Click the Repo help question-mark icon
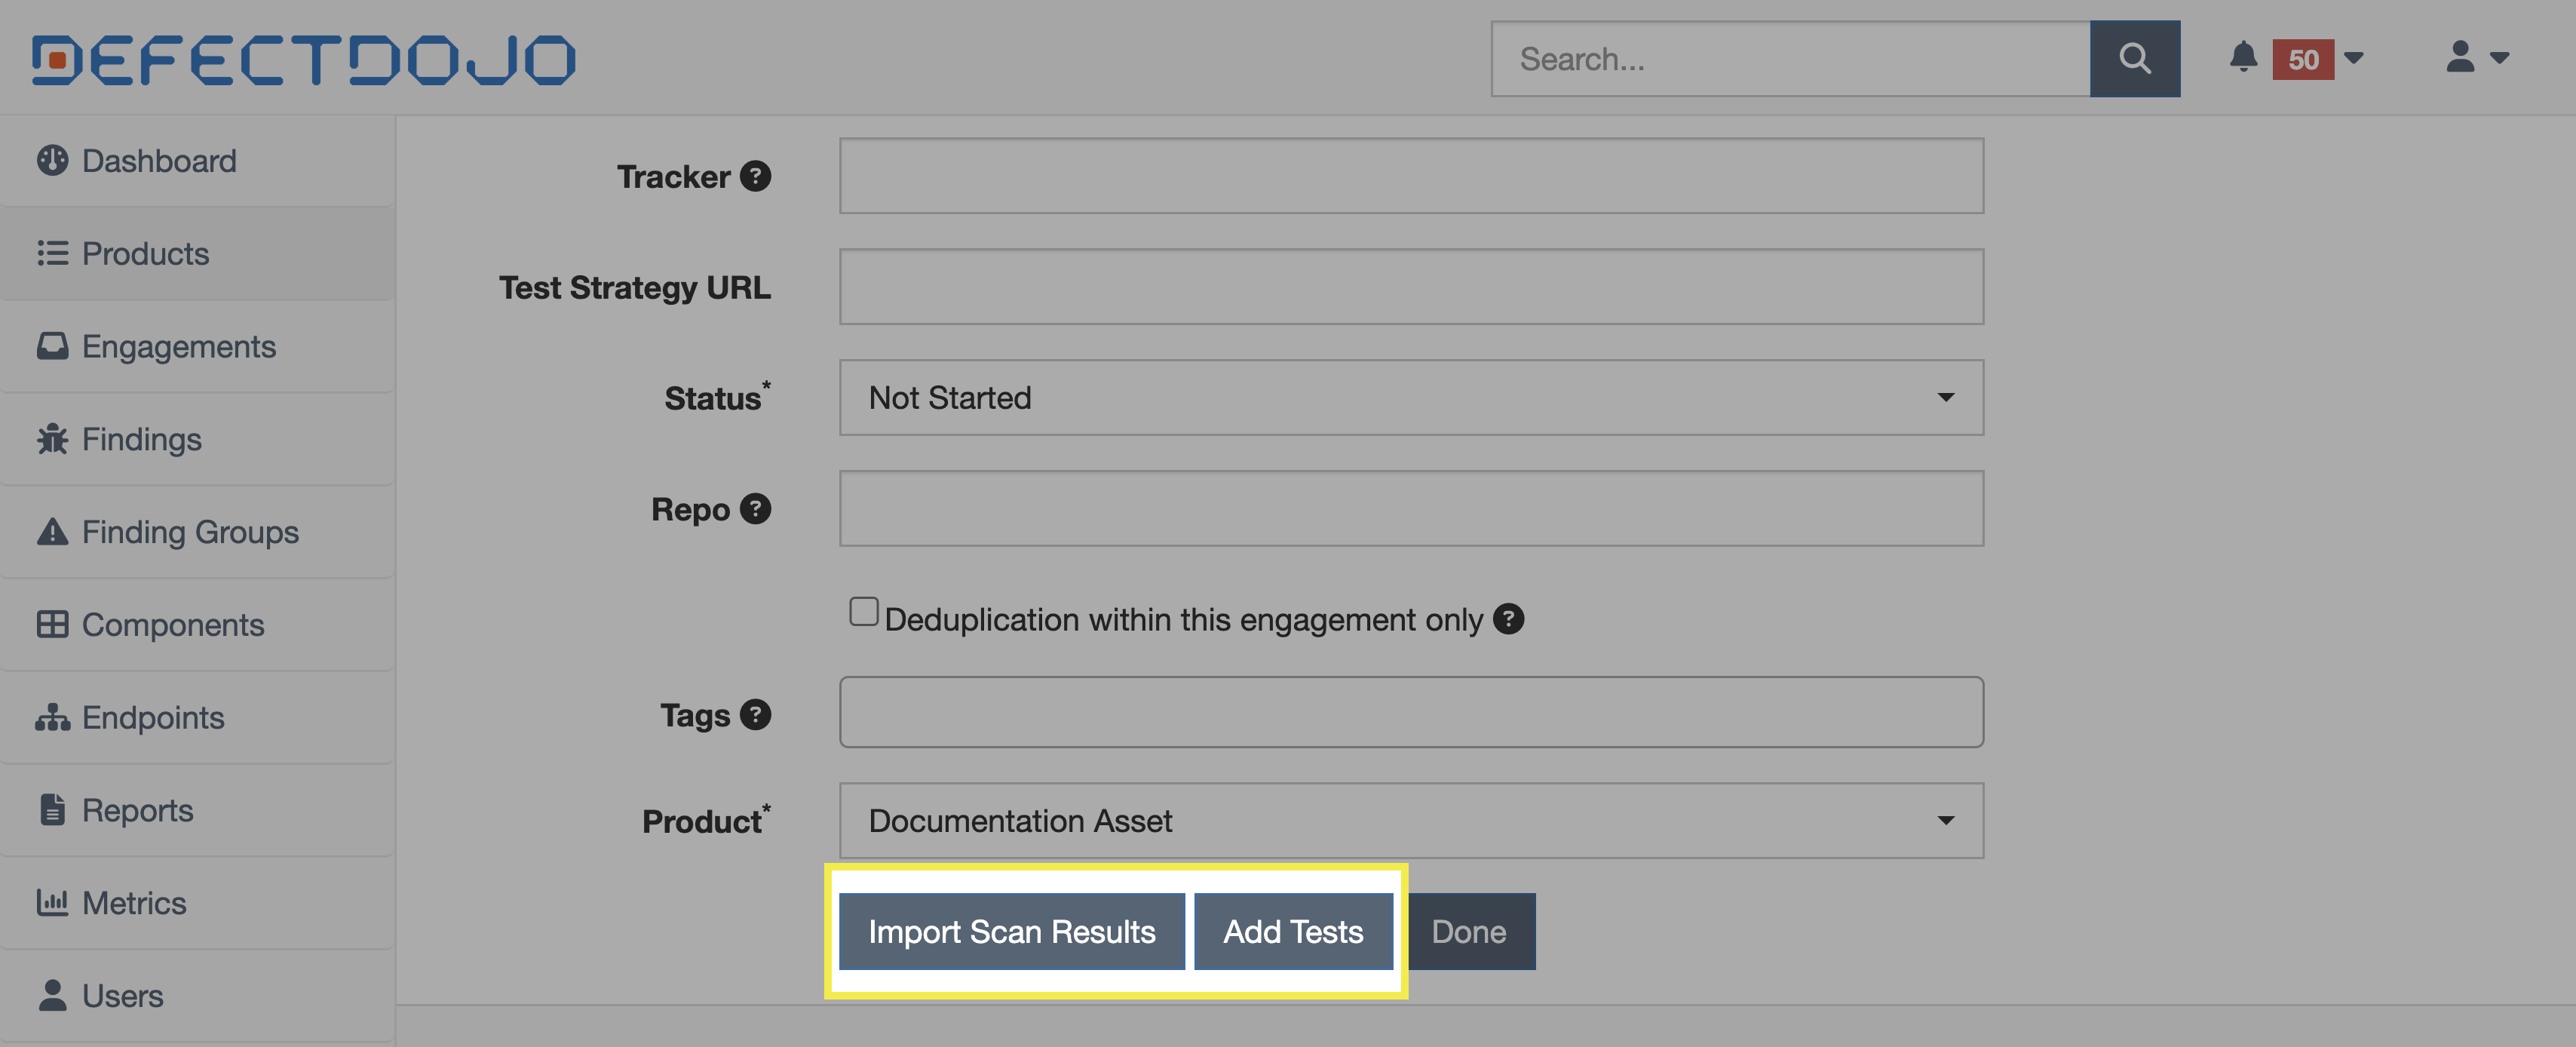 pos(755,509)
